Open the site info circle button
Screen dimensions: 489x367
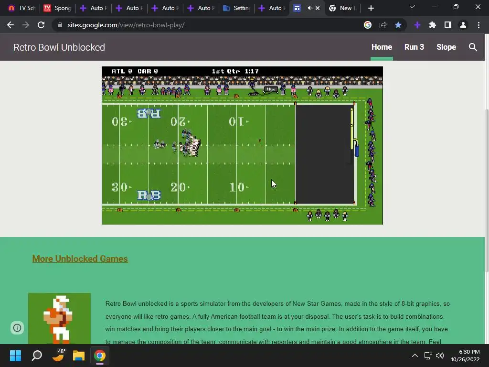pos(17,328)
